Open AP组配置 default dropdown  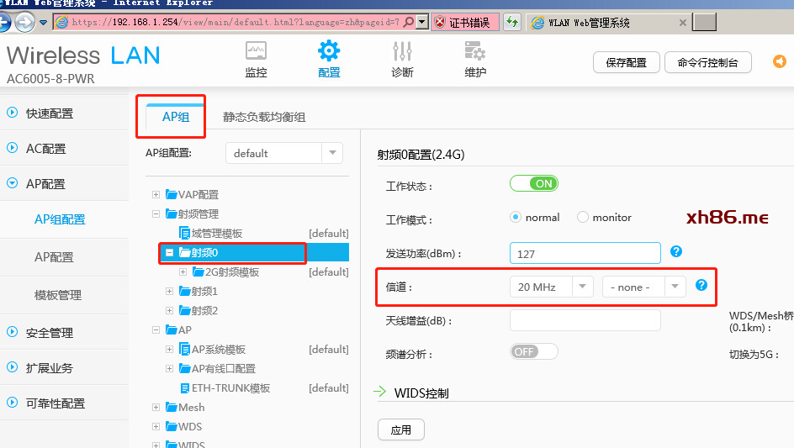click(x=283, y=153)
